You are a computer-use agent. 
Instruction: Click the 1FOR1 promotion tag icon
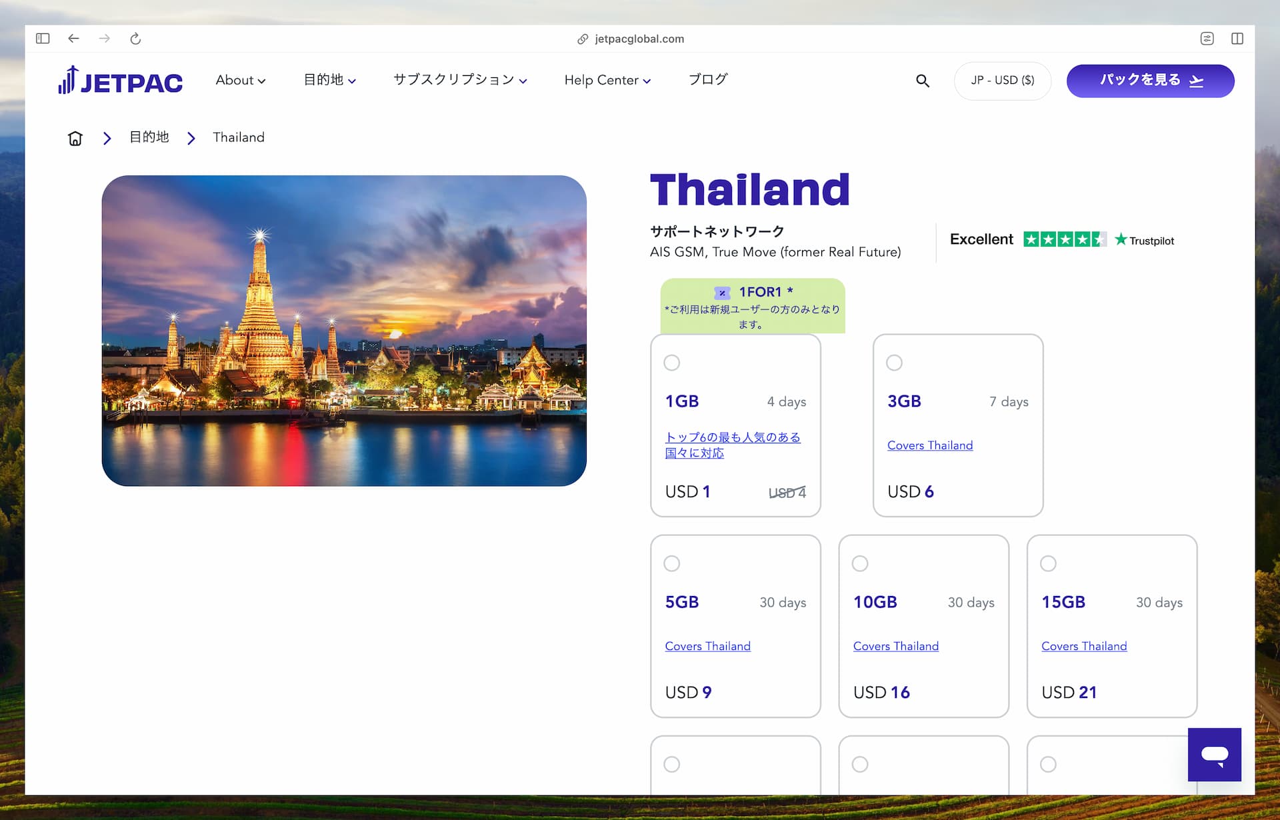tap(722, 292)
